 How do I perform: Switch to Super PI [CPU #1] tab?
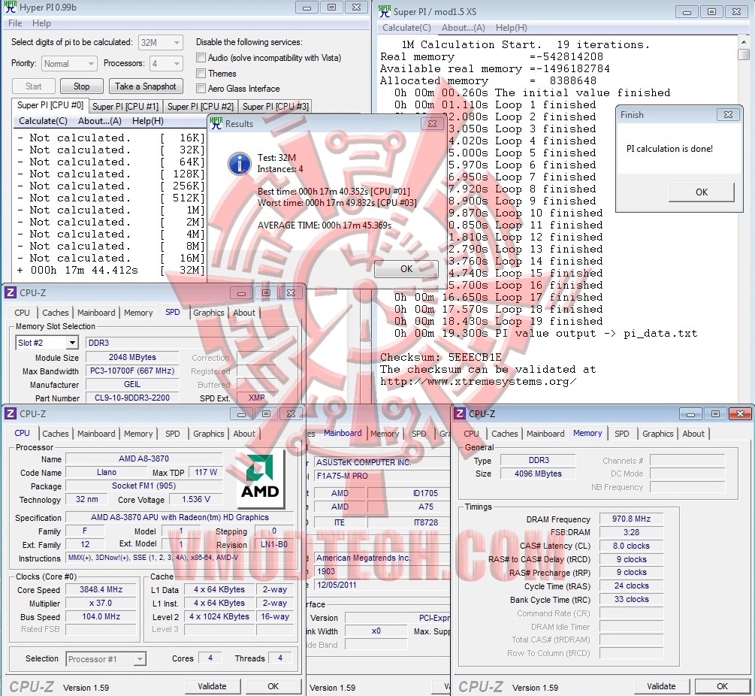point(125,107)
